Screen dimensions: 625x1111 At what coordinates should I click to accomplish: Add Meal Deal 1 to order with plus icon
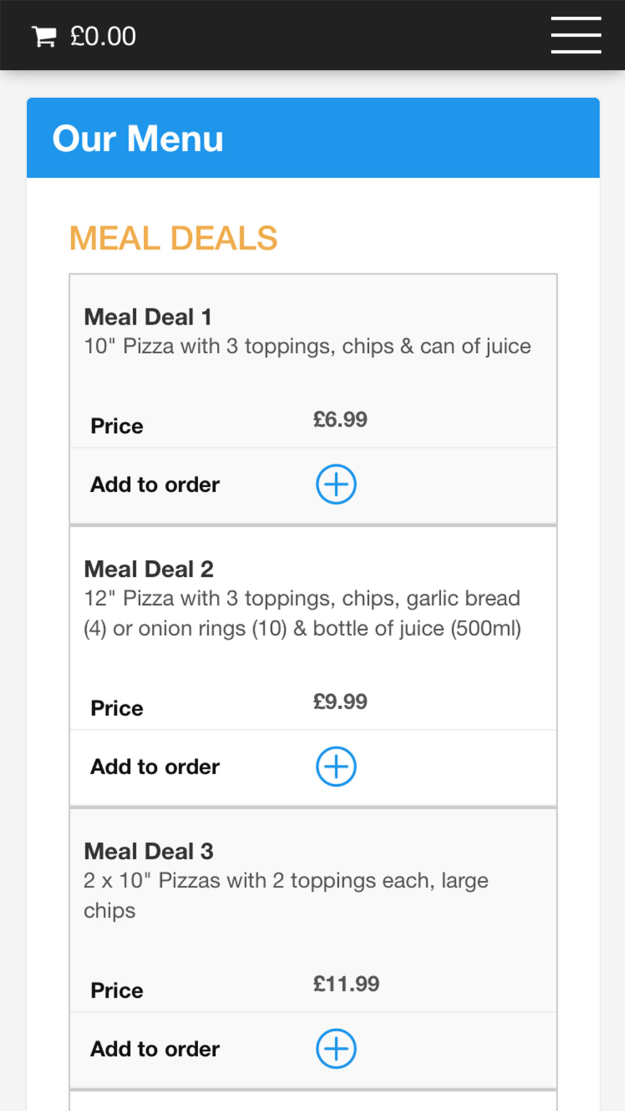pos(336,484)
